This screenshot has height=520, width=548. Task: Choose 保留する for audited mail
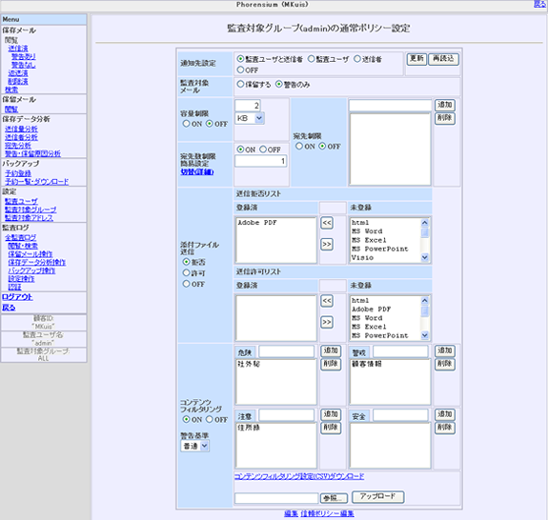[240, 84]
